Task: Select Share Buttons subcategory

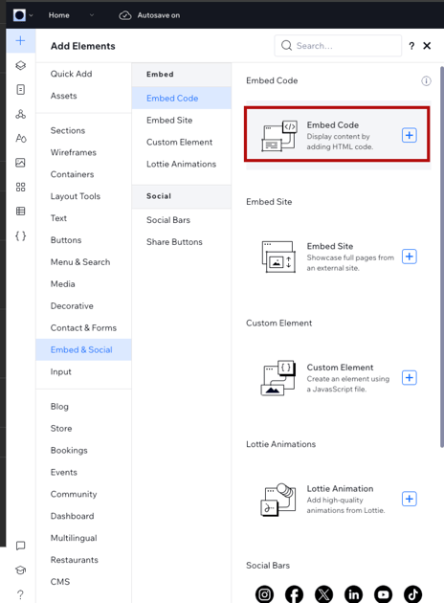Action: (174, 242)
